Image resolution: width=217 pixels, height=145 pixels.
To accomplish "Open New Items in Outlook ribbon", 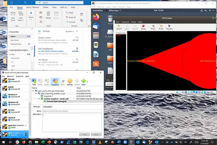I will pos(21,16).
